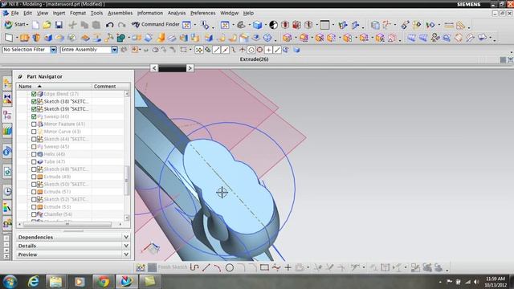Image resolution: width=514 pixels, height=289 pixels.
Task: Click the volume icon in system tray
Action: (x=476, y=282)
